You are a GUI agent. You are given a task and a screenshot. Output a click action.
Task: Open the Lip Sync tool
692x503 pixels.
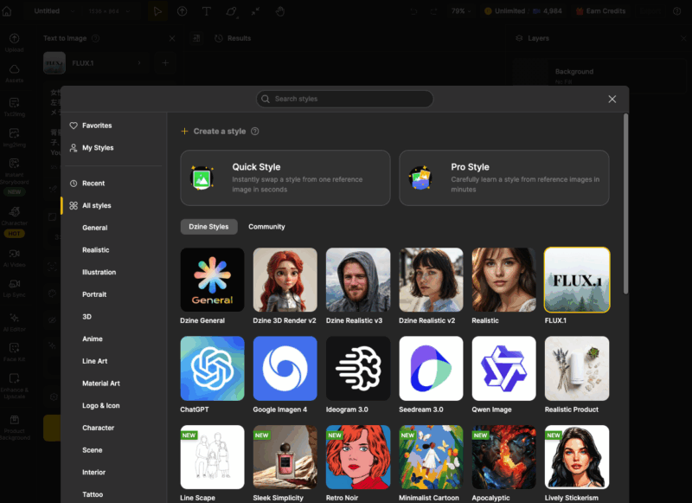tap(14, 288)
